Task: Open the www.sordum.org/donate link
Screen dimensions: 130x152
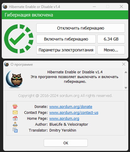Action: [x=71, y=107]
